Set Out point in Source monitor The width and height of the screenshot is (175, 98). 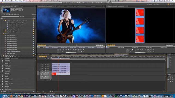[61, 50]
